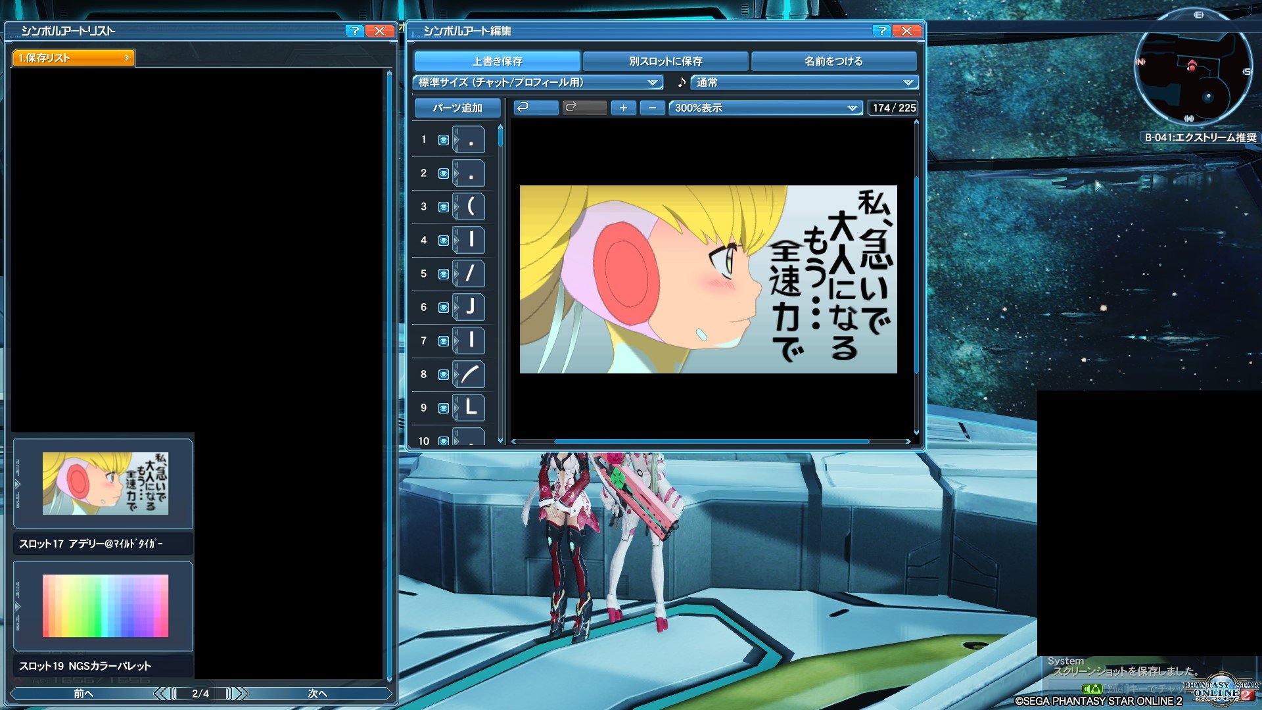Expand the slot 19 color palette entry arrow
Screen dimensions: 1262x710
click(18, 606)
